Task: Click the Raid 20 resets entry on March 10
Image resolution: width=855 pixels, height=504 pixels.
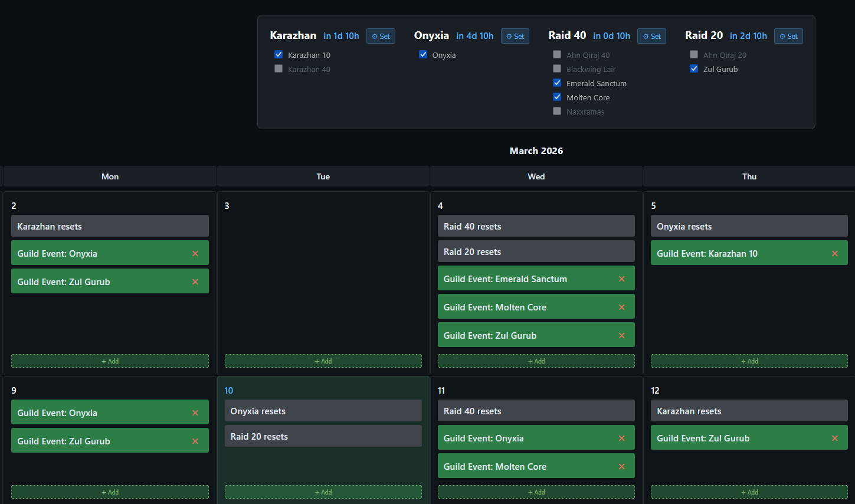Action: coord(323,436)
